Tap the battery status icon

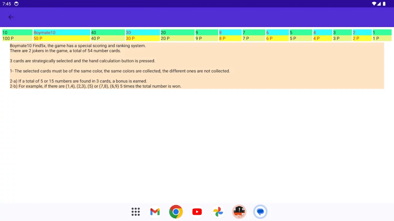tap(384, 4)
